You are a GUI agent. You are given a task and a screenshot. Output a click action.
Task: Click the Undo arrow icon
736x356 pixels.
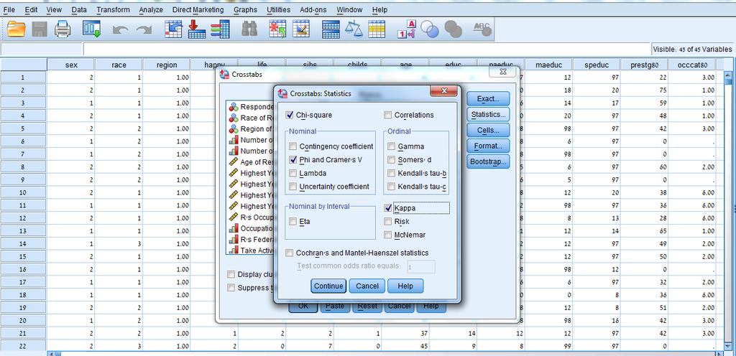(120, 29)
